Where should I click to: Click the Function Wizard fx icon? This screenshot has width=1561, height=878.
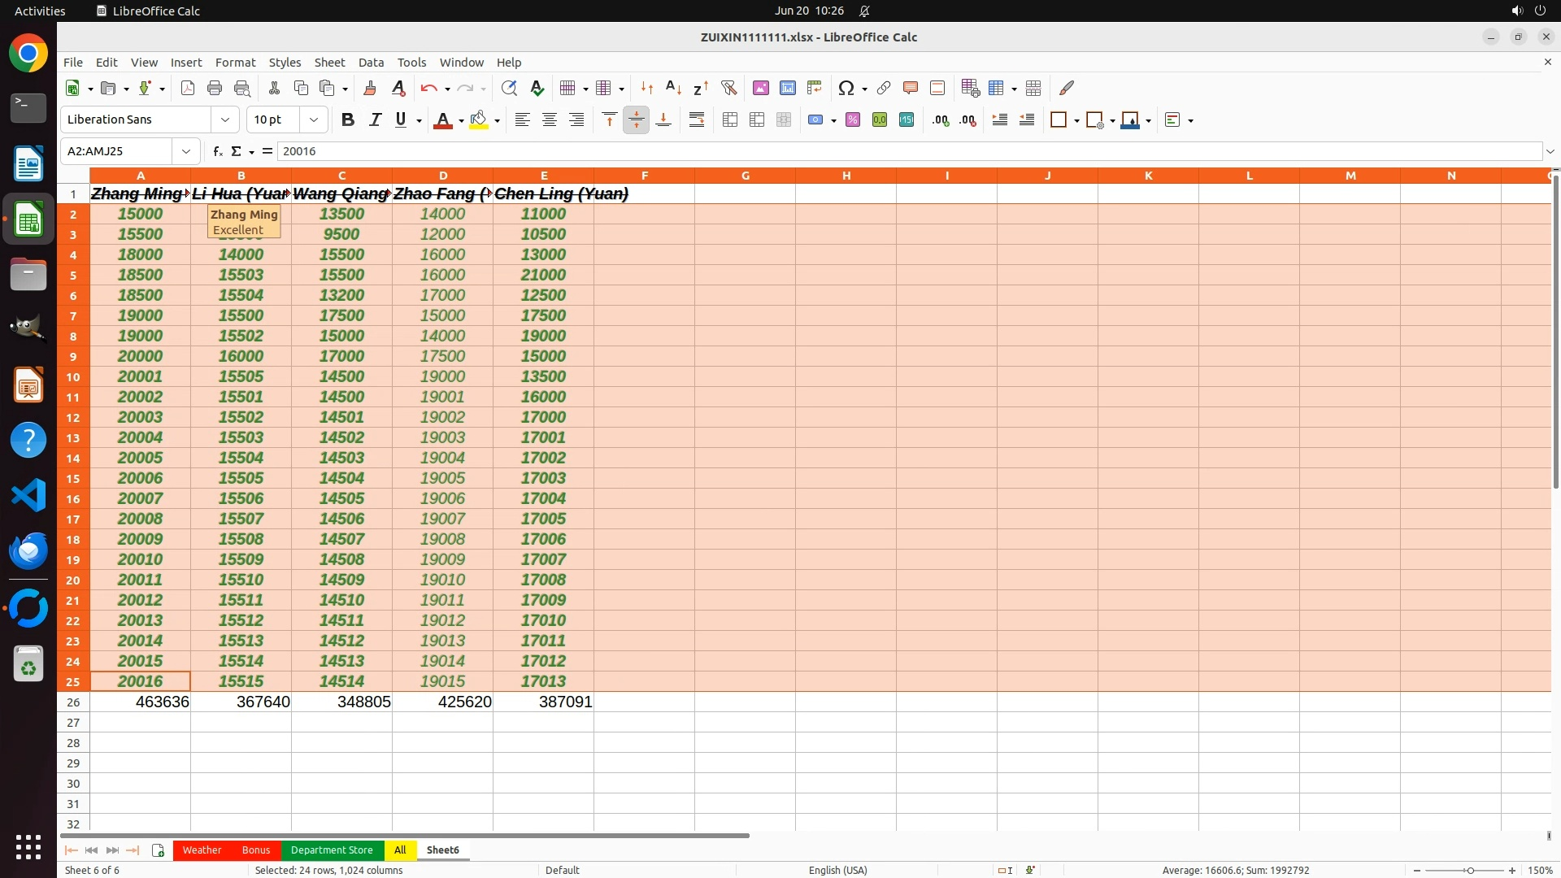point(217,151)
